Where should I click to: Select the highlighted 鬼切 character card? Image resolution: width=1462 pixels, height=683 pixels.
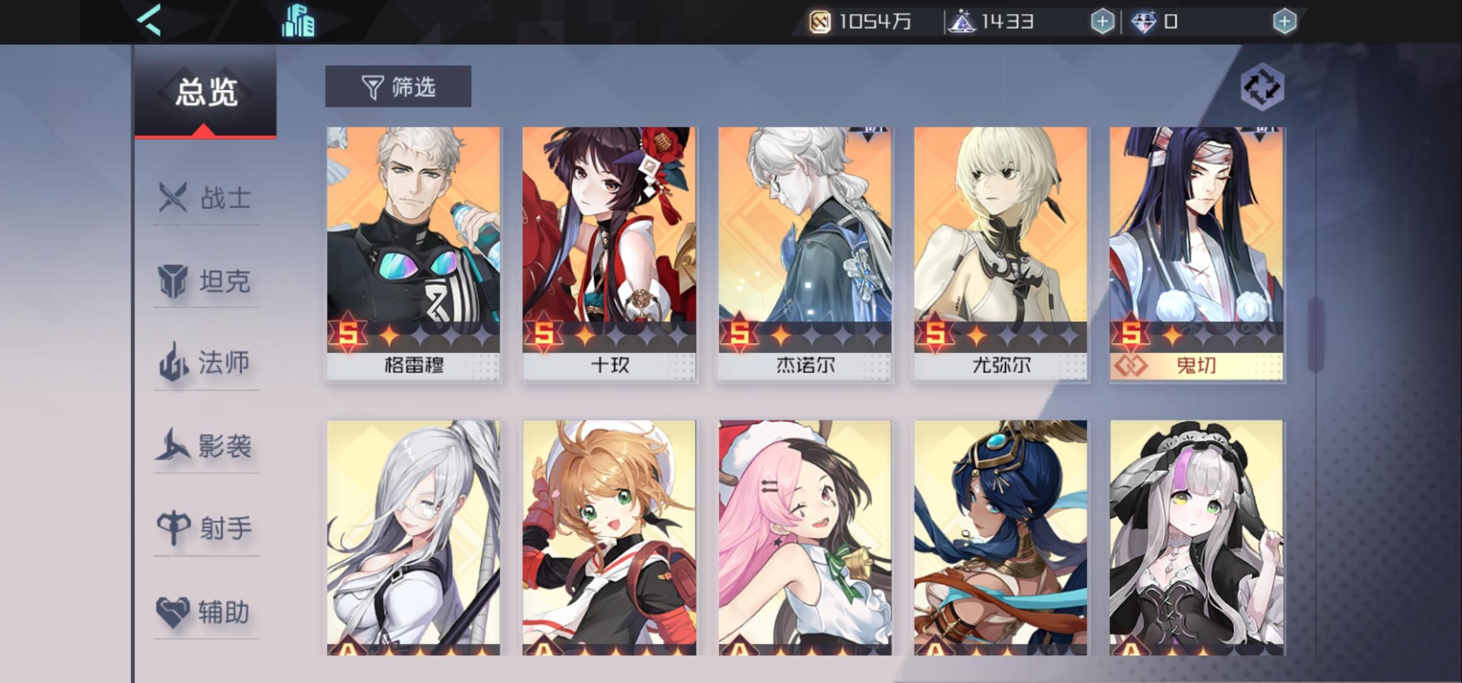[1197, 254]
